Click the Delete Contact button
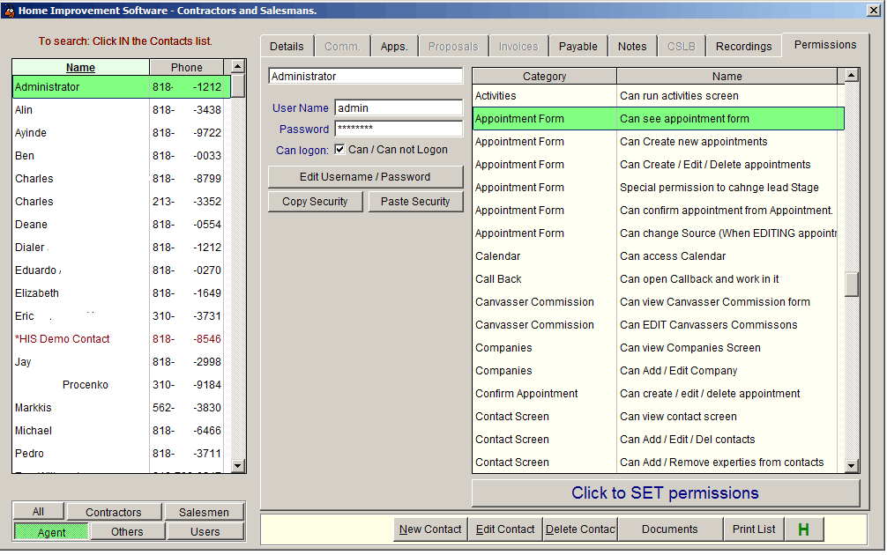Screen dimensions: 887x555 [x=580, y=529]
